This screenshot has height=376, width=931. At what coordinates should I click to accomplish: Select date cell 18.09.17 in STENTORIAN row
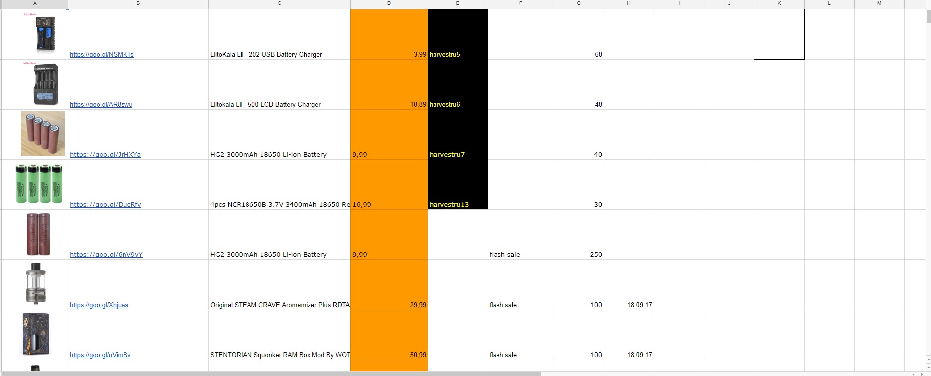[629, 335]
